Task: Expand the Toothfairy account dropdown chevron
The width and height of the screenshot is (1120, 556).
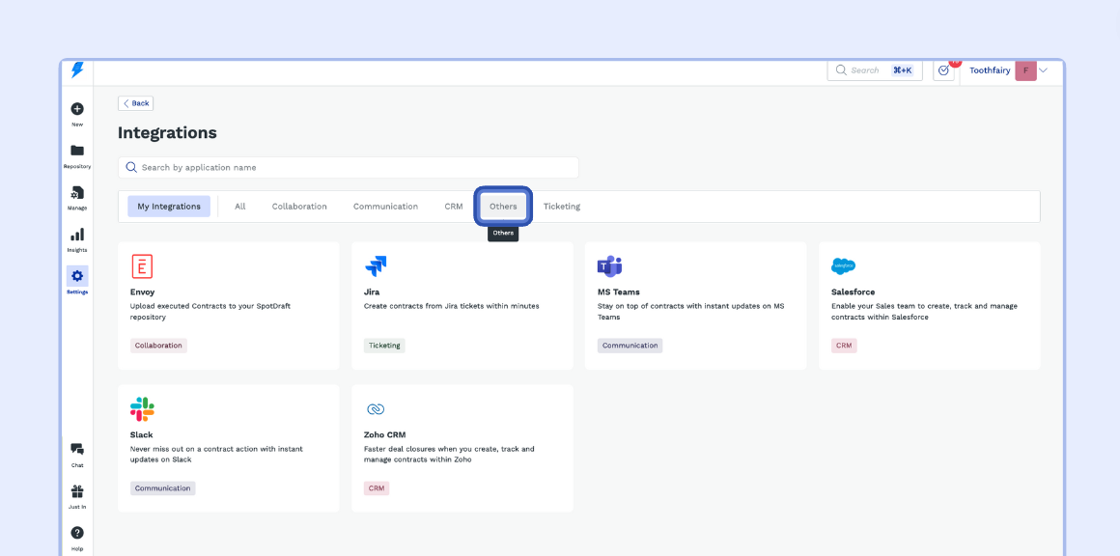Action: (x=1043, y=70)
